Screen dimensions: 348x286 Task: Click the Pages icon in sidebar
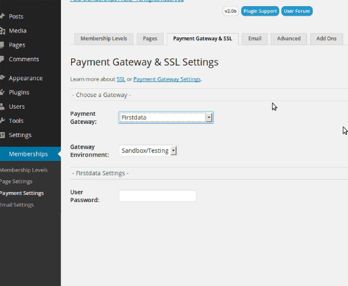(2, 45)
